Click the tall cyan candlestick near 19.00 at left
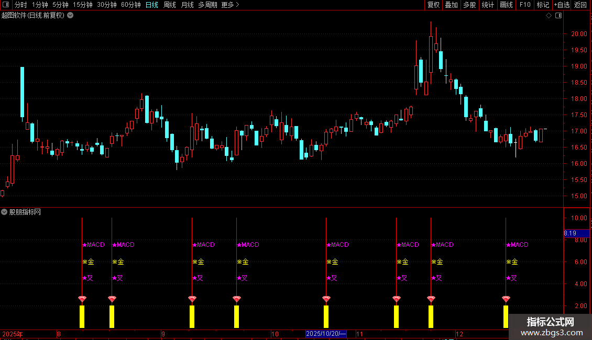Image resolution: width=592 pixels, height=340 pixels. click(23, 92)
